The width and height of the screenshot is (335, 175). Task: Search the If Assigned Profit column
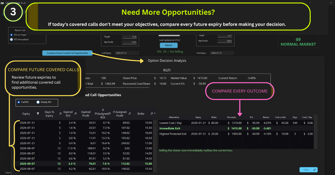130,114
